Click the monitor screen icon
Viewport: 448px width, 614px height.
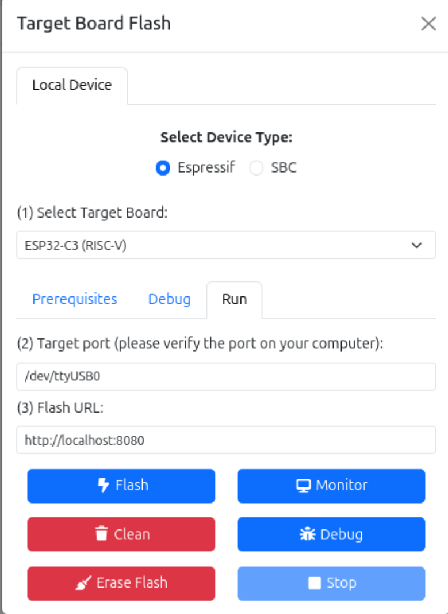[x=303, y=486]
